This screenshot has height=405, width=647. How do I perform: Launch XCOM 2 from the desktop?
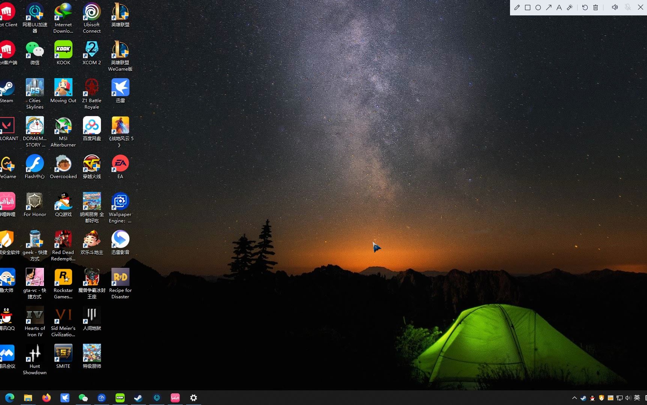pyautogui.click(x=92, y=53)
